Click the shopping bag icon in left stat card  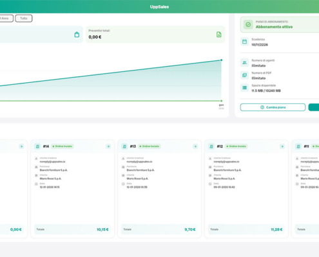coord(77,35)
